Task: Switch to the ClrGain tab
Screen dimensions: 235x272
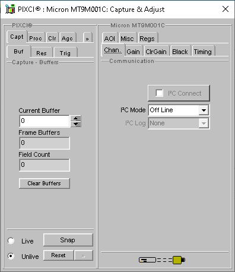Action: (x=156, y=51)
